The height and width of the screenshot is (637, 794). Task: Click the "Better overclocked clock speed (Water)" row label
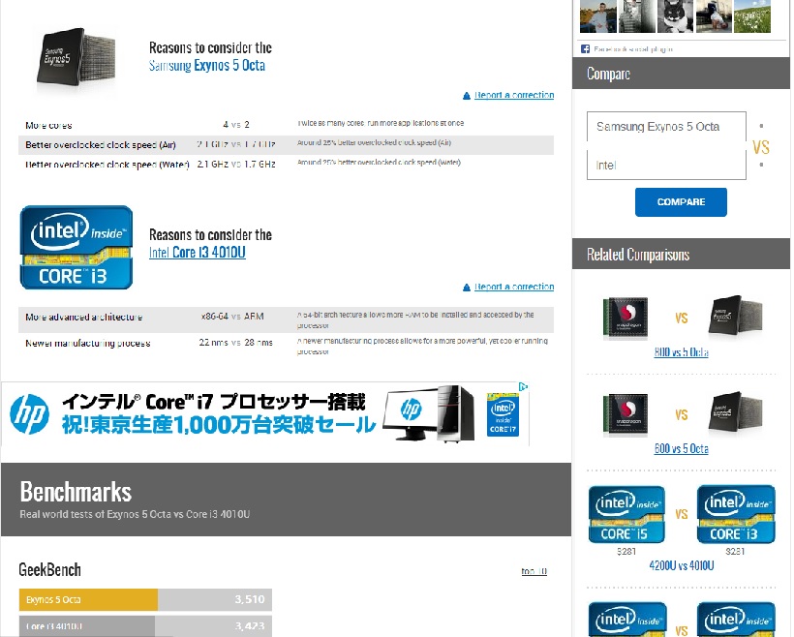coord(107,165)
